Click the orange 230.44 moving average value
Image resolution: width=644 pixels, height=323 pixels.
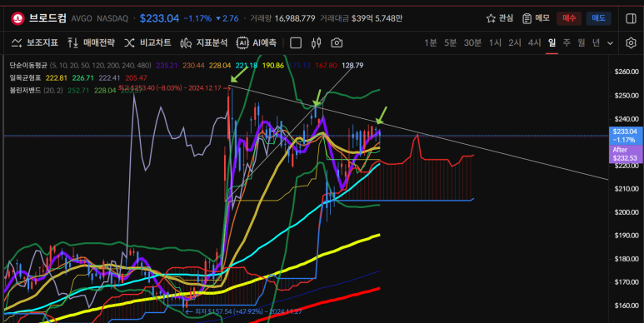[x=192, y=65]
